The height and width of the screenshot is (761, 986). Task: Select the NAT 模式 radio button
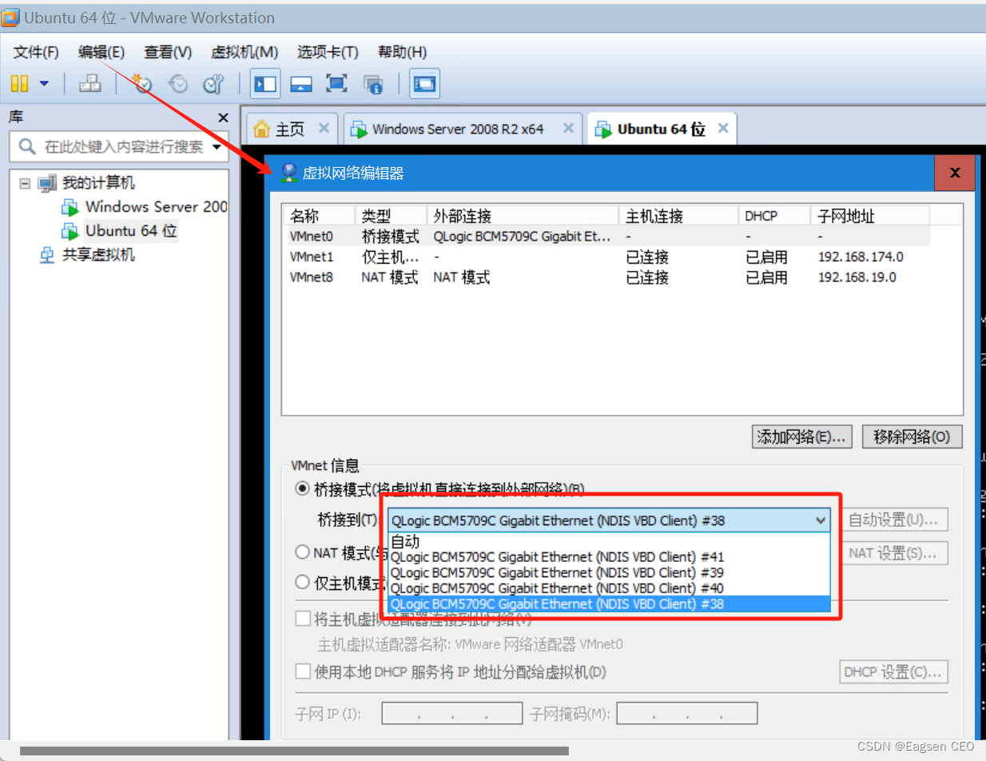302,552
